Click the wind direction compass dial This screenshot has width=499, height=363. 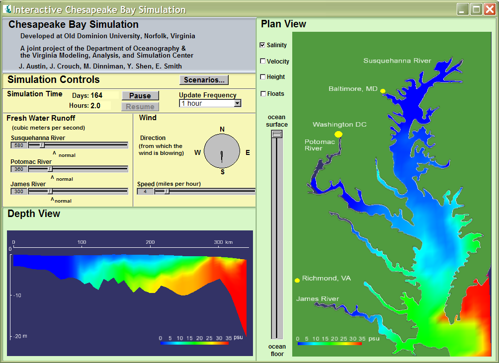[x=222, y=151]
